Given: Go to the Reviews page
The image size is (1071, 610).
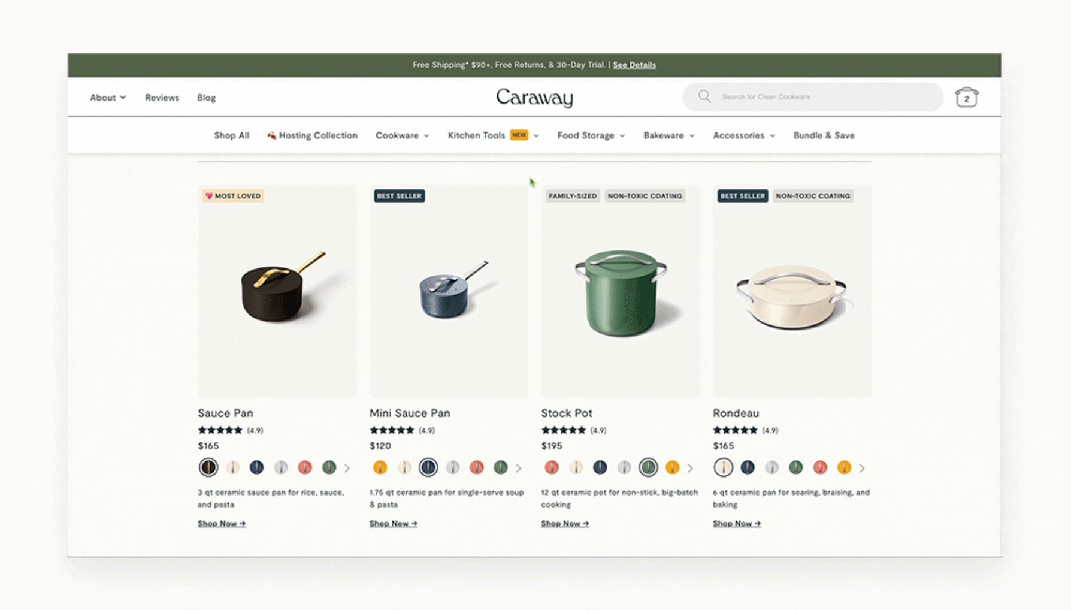Looking at the screenshot, I should 162,98.
